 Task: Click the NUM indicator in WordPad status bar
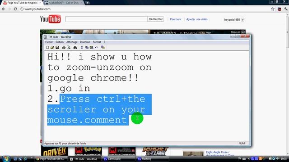point(242,143)
